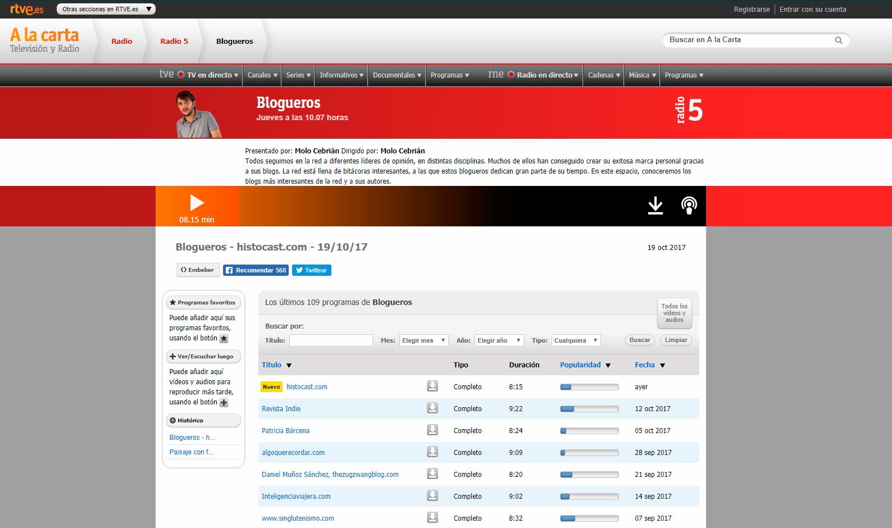Click the download arrow in player bar

tap(655, 206)
